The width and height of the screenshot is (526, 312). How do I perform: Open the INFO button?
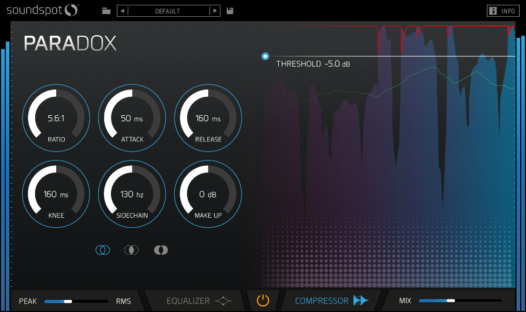pyautogui.click(x=502, y=11)
